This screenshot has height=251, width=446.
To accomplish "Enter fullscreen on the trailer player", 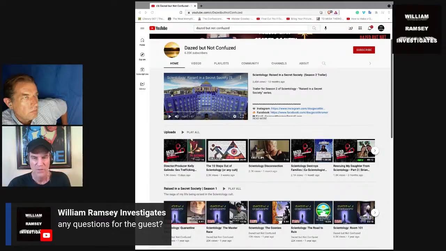I will pos(242,116).
